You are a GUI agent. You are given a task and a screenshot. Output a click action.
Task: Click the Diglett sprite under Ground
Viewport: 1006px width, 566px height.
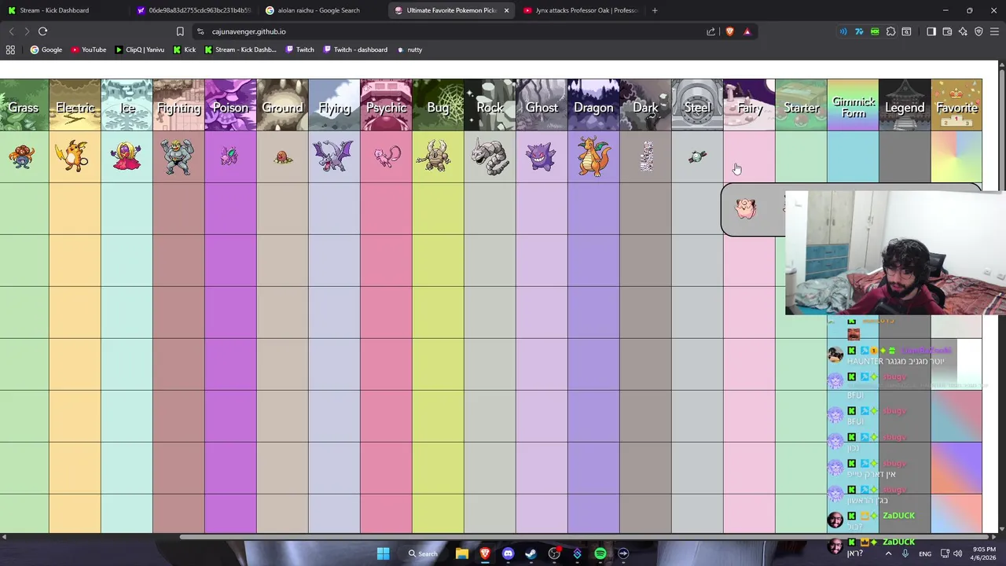(x=283, y=157)
